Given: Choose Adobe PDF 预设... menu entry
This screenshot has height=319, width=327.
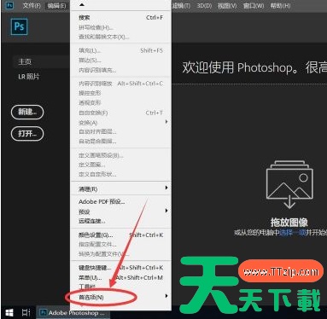Looking at the screenshot, I should [120, 202].
